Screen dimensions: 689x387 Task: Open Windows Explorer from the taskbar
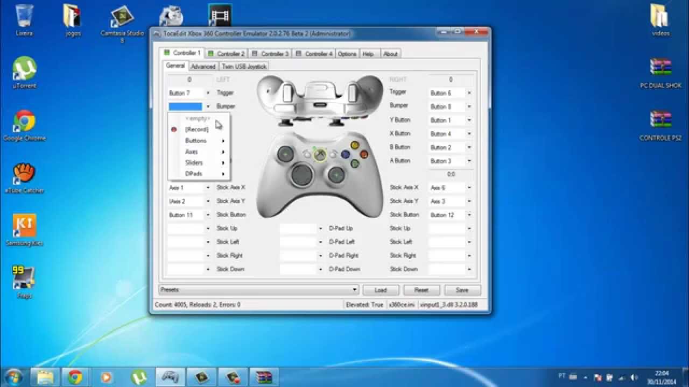[x=44, y=376]
